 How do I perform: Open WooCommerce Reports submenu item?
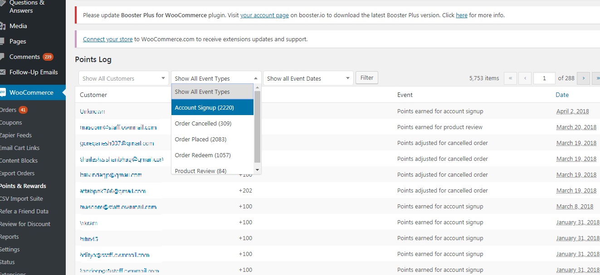tap(9, 236)
